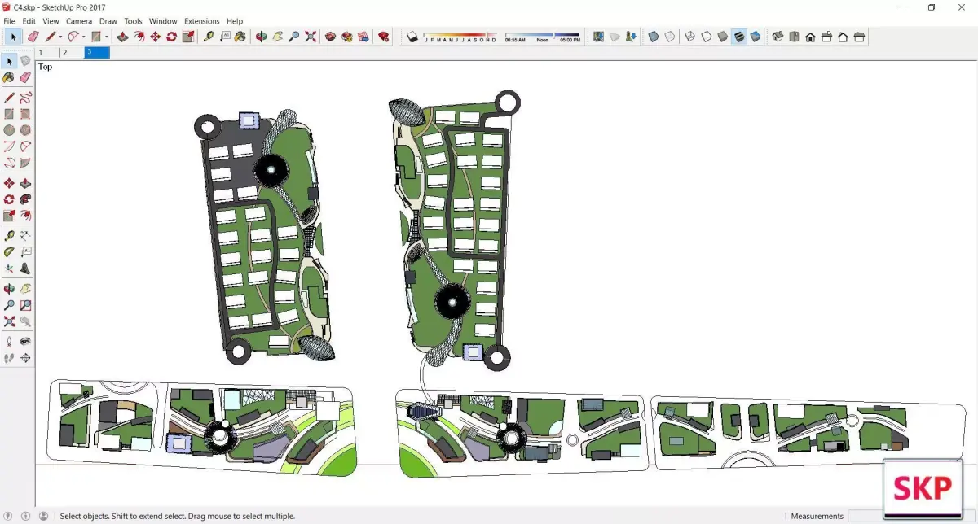Screen dimensions: 978x524
Task: Enable Hidden Line face style
Action: click(x=707, y=37)
